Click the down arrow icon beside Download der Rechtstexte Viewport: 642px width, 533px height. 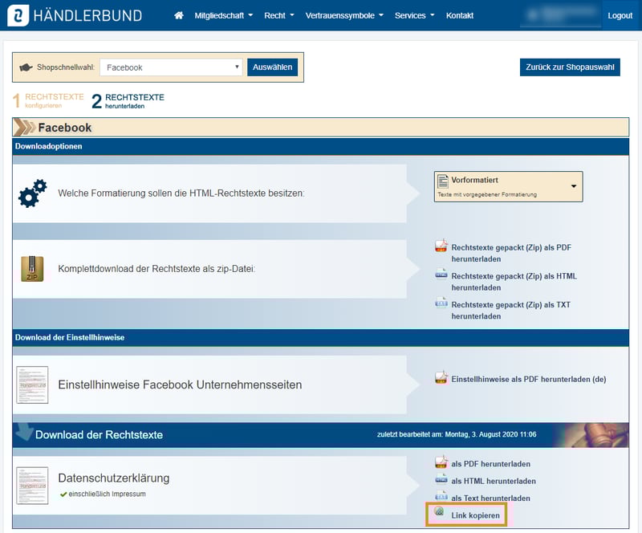[x=25, y=432]
